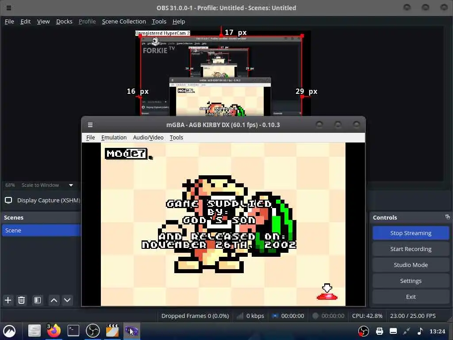Screen dimensions: 453x340
Task: Open the Scene Collection menu
Action: pyautogui.click(x=124, y=21)
